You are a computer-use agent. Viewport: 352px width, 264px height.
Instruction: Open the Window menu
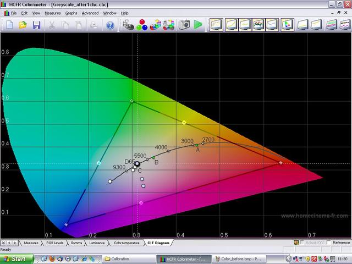pos(109,13)
